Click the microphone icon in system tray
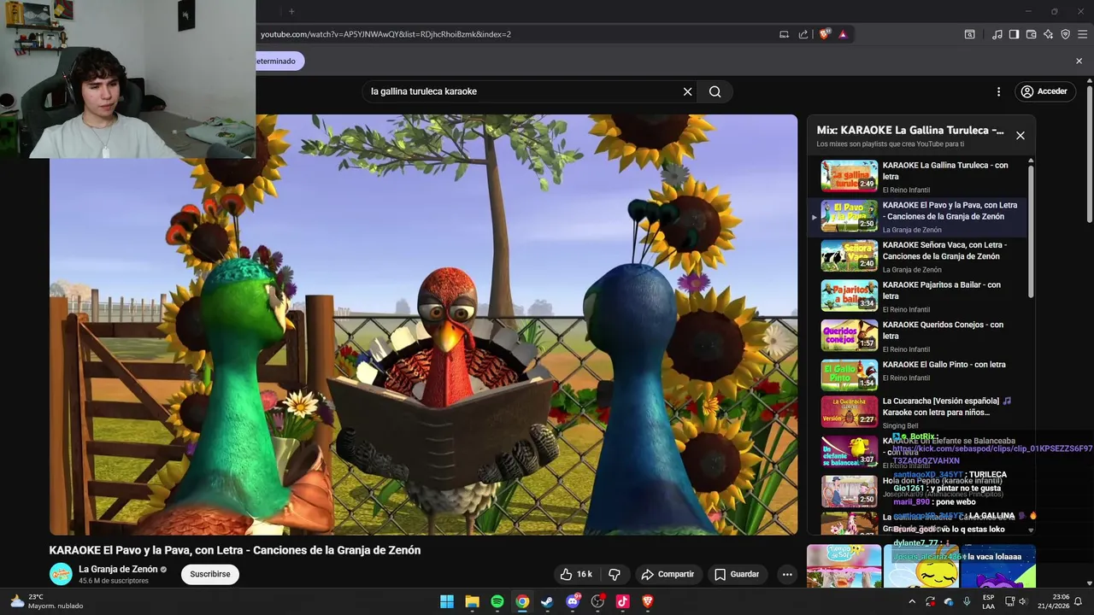 967,601
